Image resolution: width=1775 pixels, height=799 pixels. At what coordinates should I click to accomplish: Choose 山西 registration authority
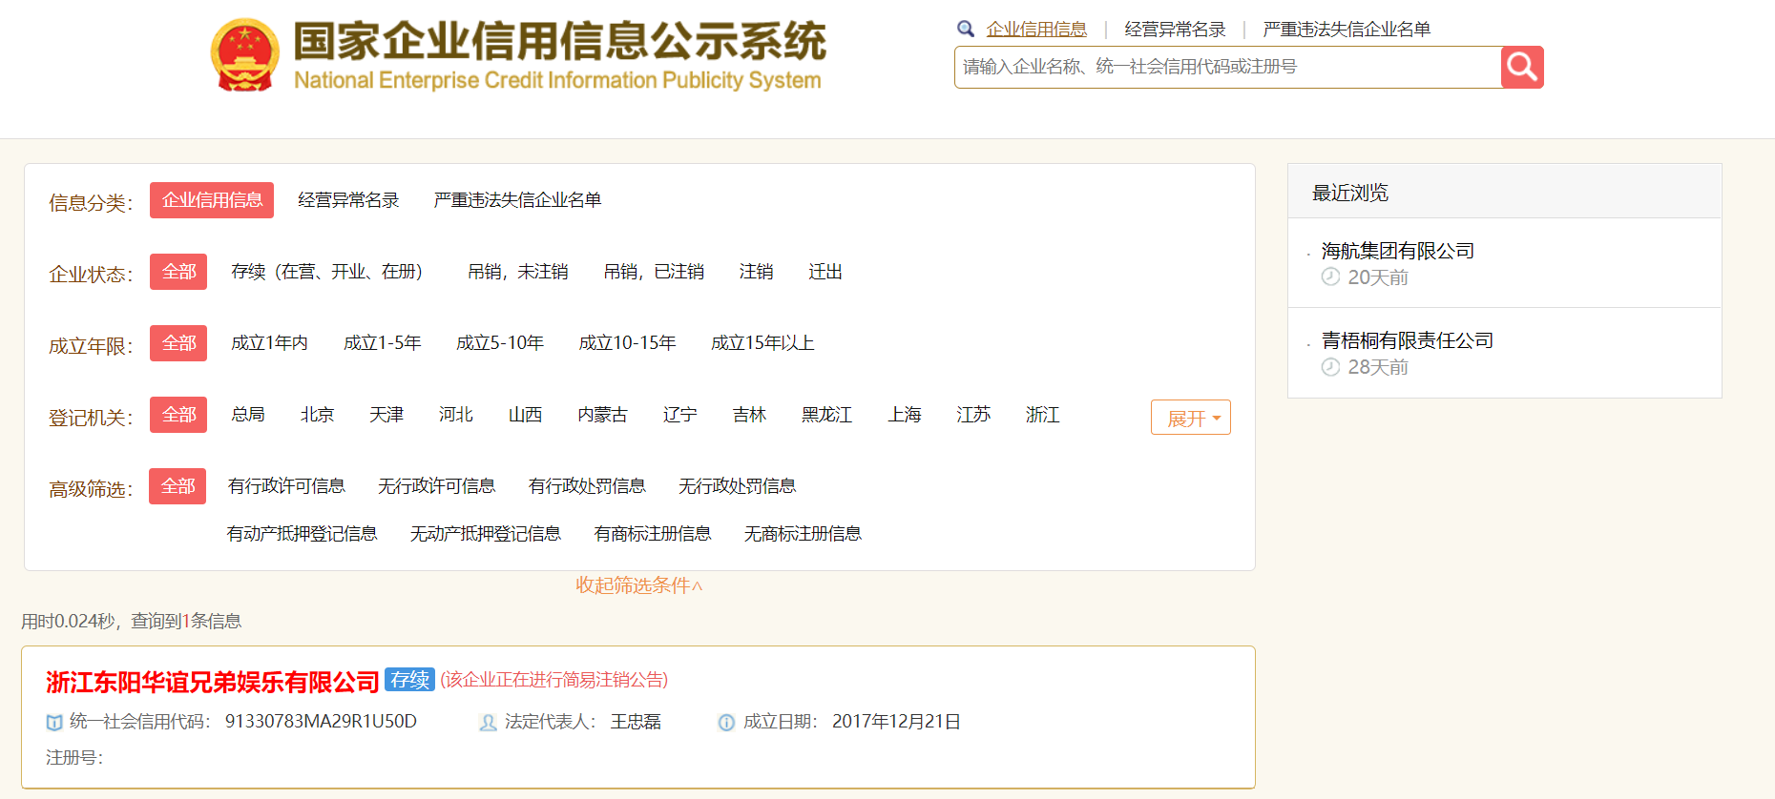click(x=525, y=415)
